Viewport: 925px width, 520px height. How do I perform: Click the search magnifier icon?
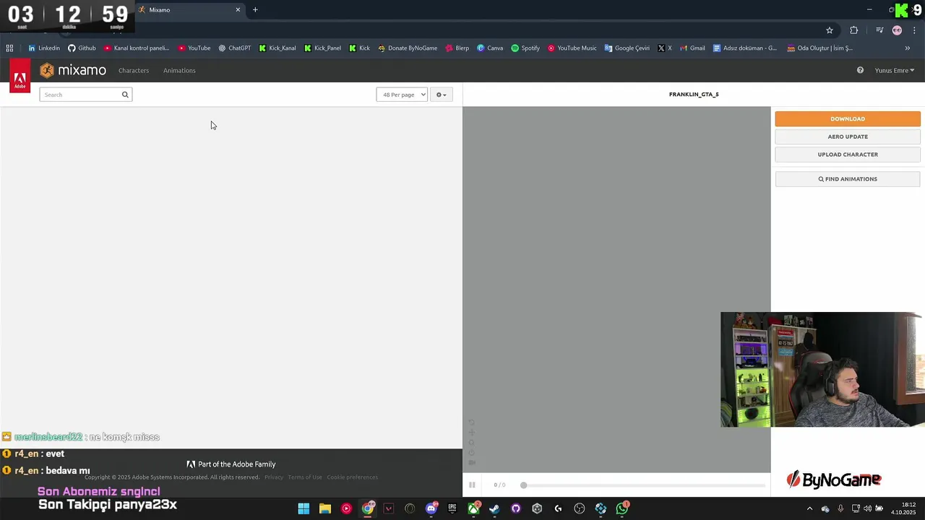(125, 95)
